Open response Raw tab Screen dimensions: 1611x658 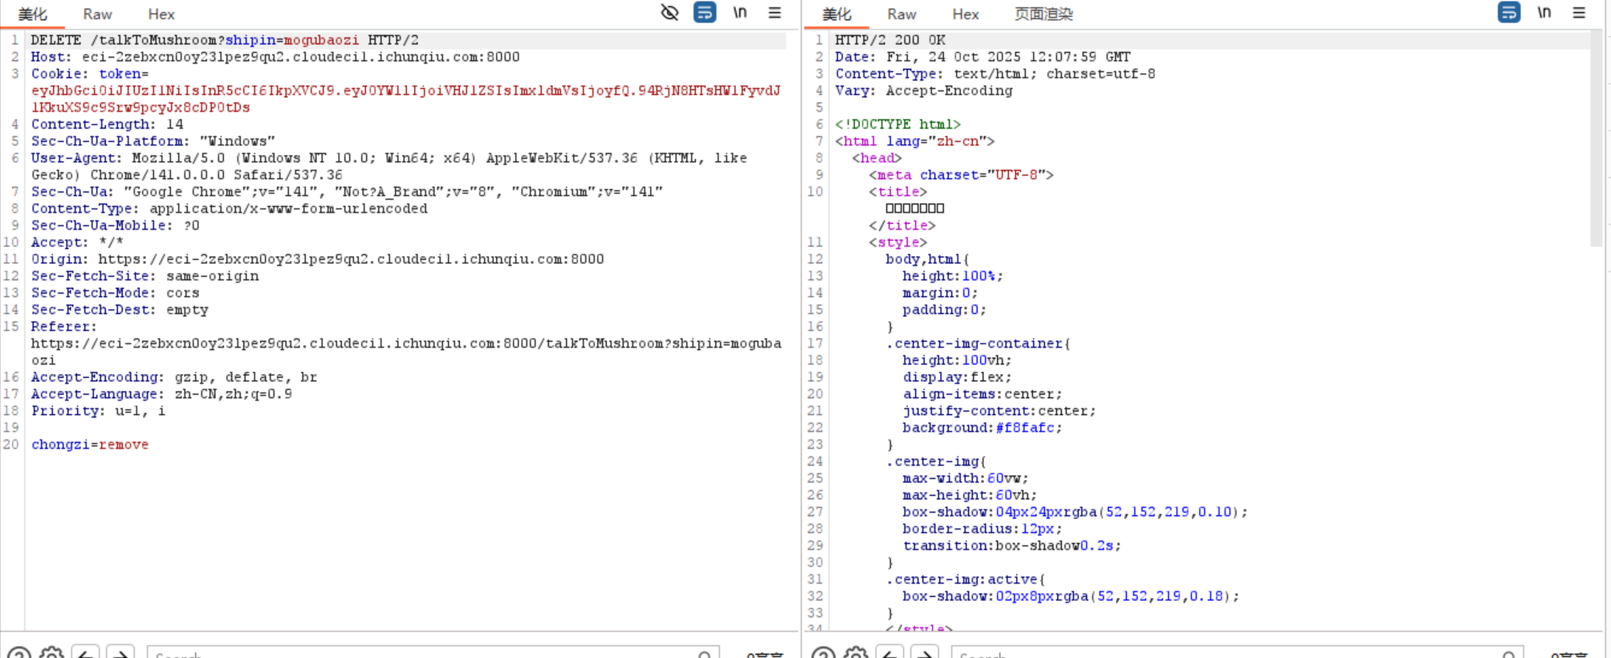pyautogui.click(x=901, y=14)
